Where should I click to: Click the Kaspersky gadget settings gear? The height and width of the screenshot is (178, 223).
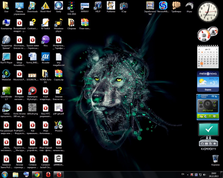[x=215, y=144]
